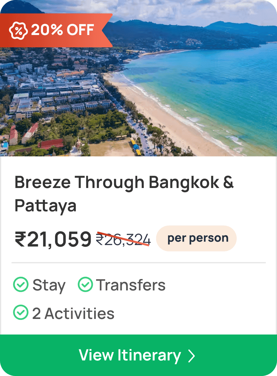This screenshot has height=376, width=277.
Task: Click the green checkmark beside Transfers
Action: pyautogui.click(x=85, y=285)
